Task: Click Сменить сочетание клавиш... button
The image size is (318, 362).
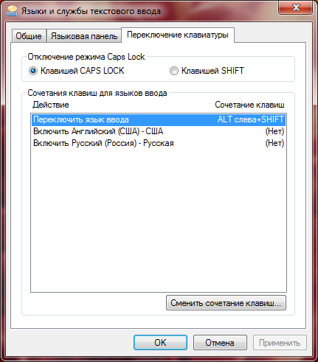Action: point(226,303)
